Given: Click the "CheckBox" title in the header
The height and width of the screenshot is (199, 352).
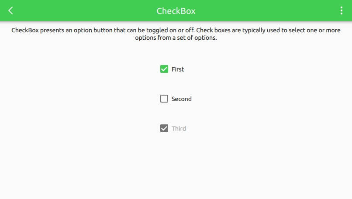Looking at the screenshot, I should [176, 10].
